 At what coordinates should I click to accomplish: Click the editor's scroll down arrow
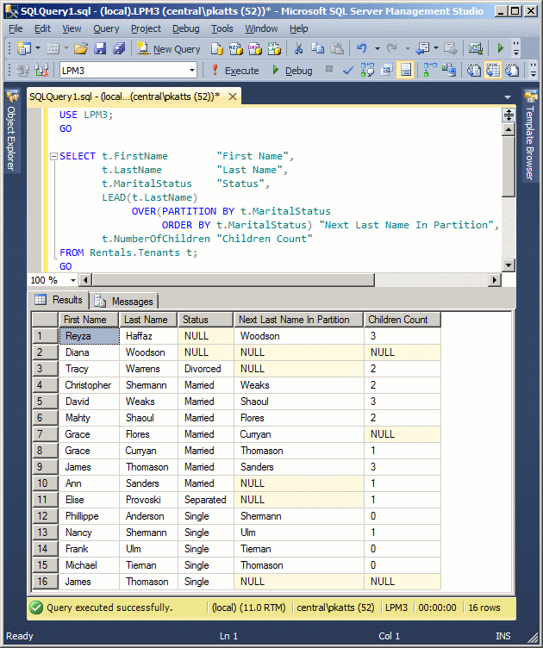coord(509,265)
